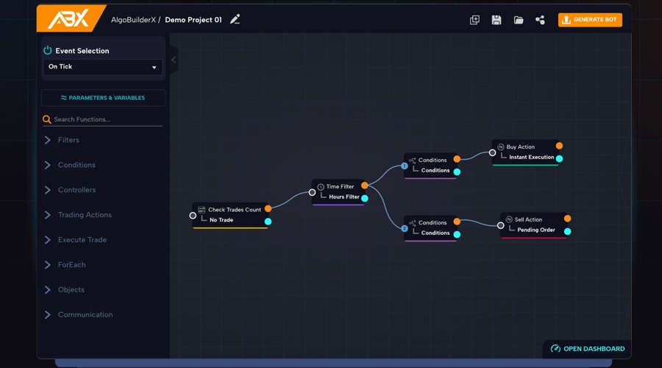Collapse the left sidebar panel arrow
This screenshot has height=368, width=662.
[174, 60]
